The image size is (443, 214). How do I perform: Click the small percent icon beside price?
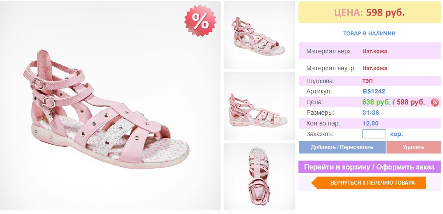click(435, 102)
